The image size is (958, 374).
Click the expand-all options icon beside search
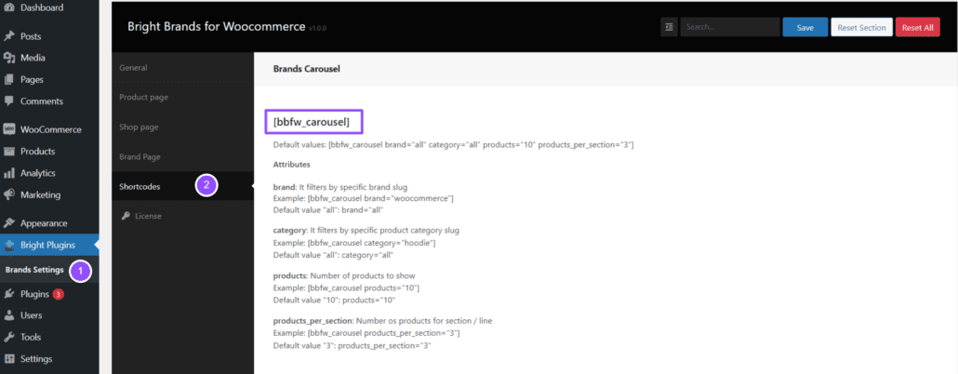[x=669, y=28]
